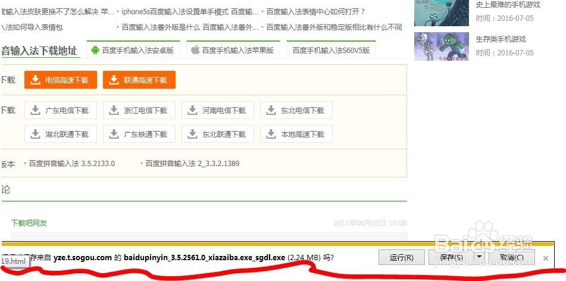Image resolution: width=566 pixels, height=281 pixels.
Task: Click 联通高速下载 orange download button
Action: click(x=139, y=80)
